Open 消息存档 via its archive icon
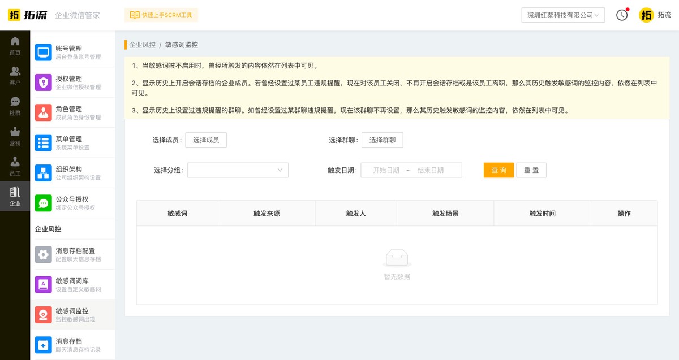This screenshot has width=679, height=360. pos(43,344)
